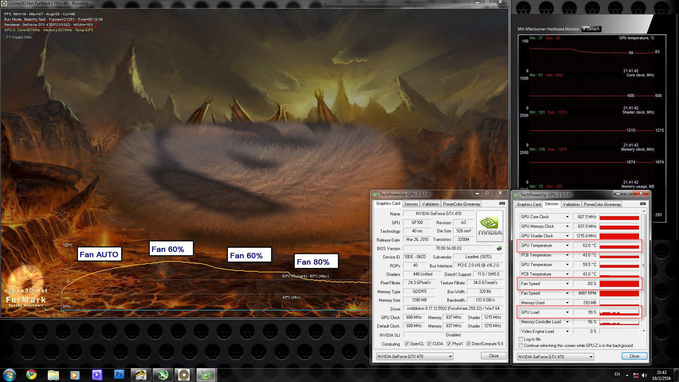Open Photoshop from the taskbar
This screenshot has width=679, height=382.
click(119, 375)
